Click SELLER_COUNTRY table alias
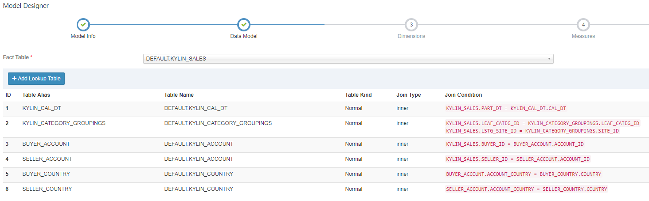 pos(47,189)
